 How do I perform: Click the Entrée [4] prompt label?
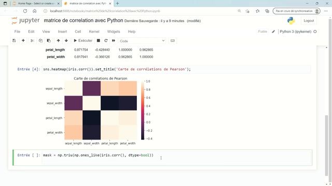(x=29, y=69)
